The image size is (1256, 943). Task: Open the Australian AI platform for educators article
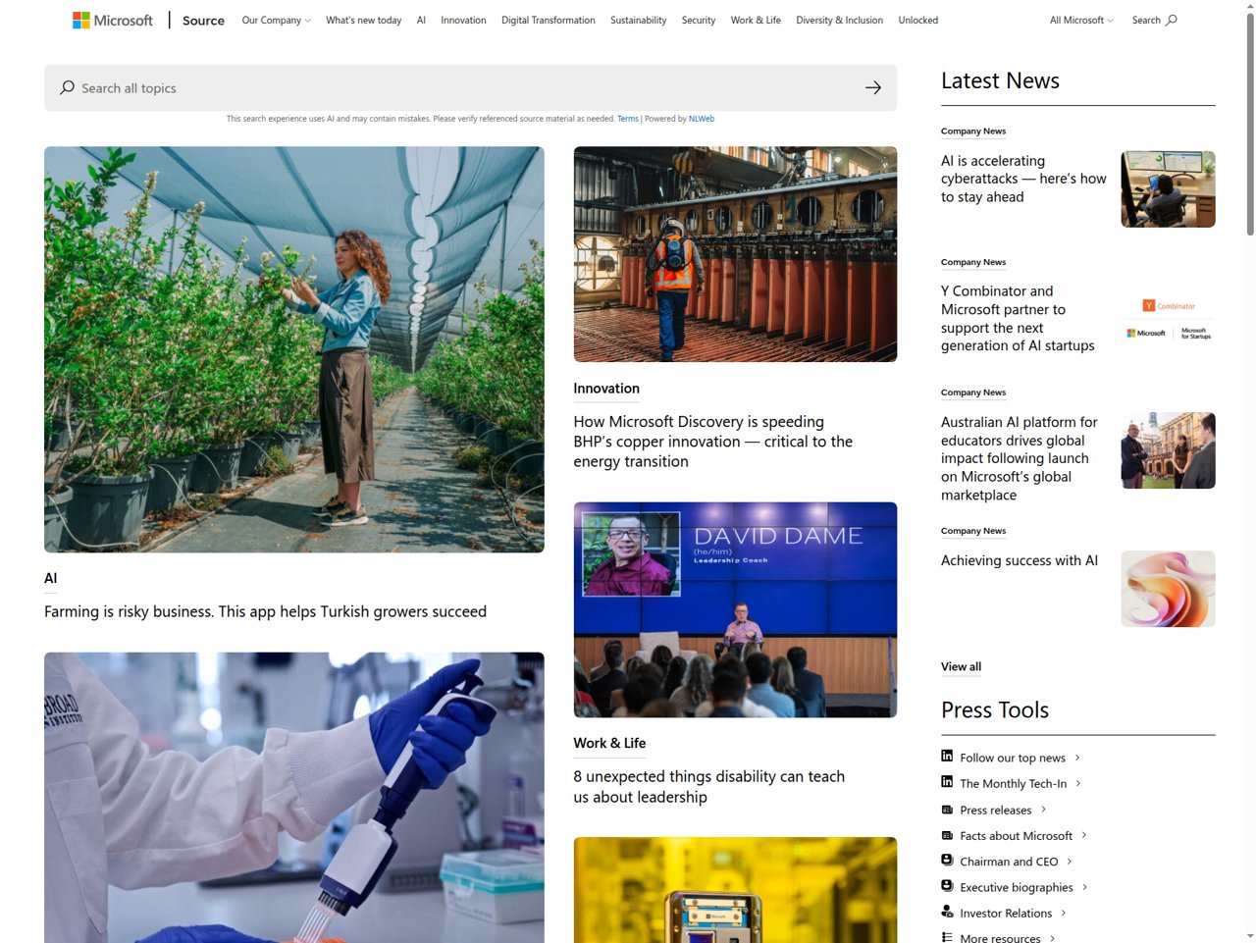click(x=1019, y=458)
